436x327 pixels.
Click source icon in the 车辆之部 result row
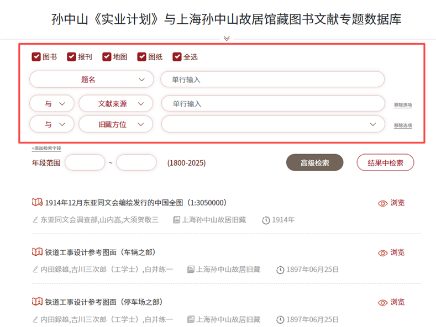(191, 270)
